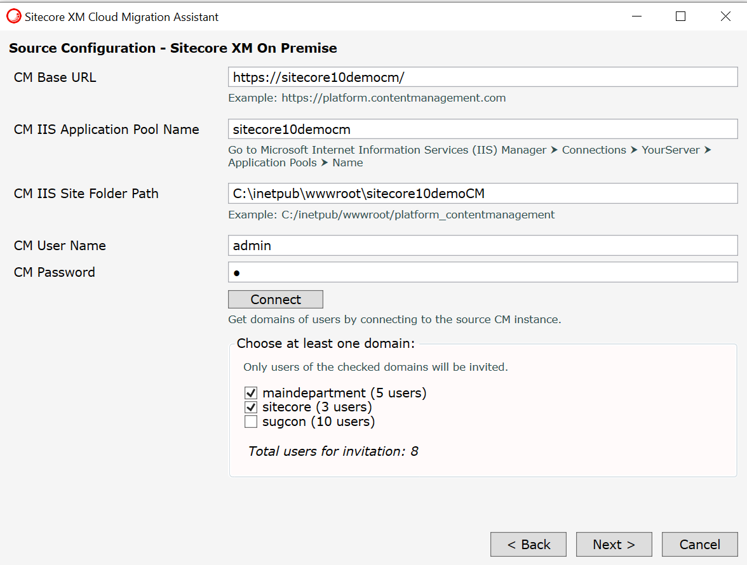Click the CM IIS Application Pool Name field
This screenshot has height=565, width=747.
(483, 130)
